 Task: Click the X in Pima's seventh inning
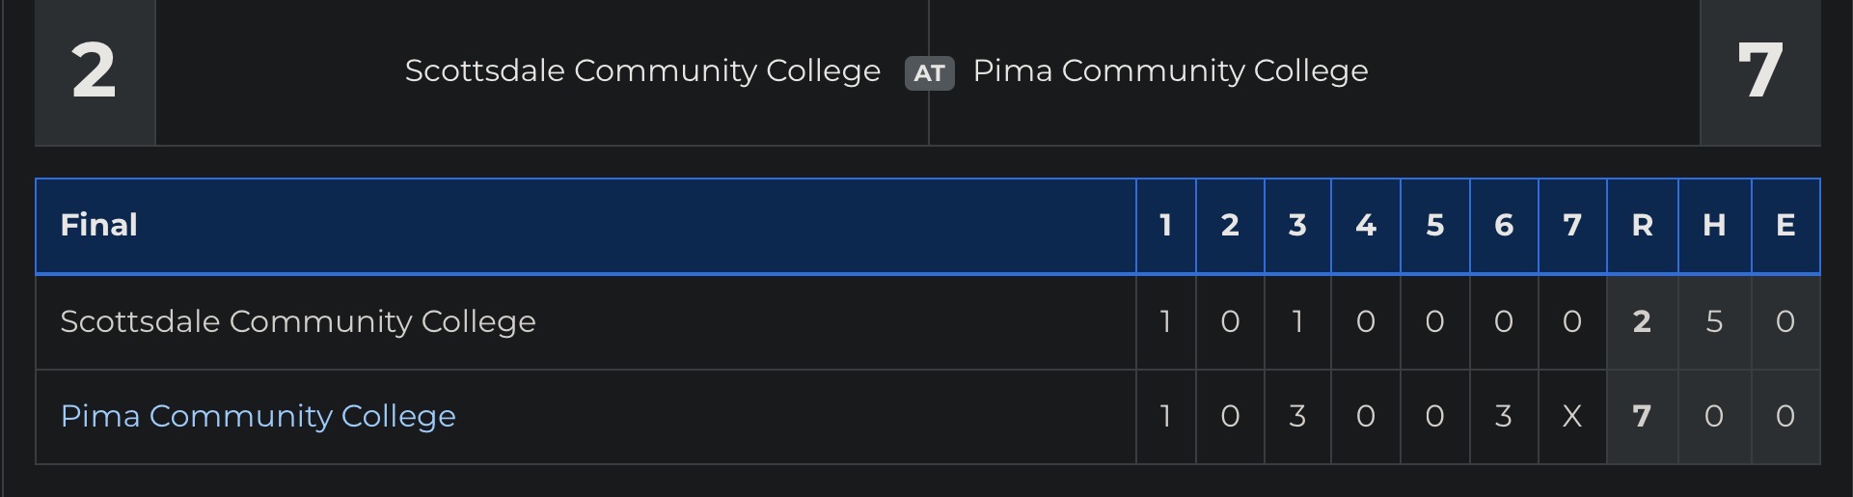coord(1572,416)
